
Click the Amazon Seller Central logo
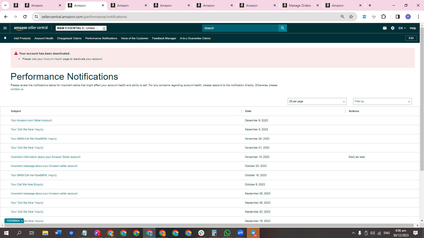[31, 28]
